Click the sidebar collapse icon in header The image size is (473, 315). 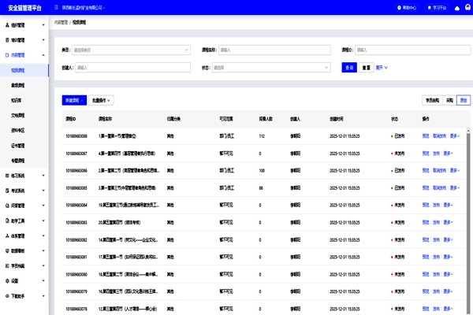click(x=55, y=7)
